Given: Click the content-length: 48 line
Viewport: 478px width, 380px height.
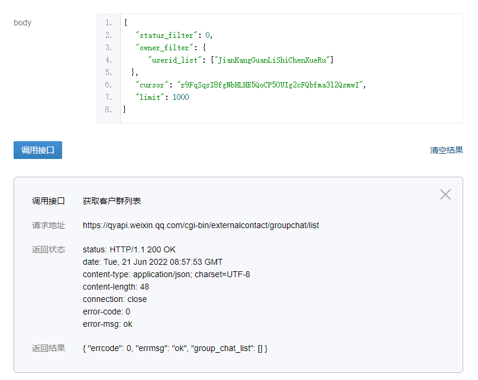Looking at the screenshot, I should [x=116, y=287].
